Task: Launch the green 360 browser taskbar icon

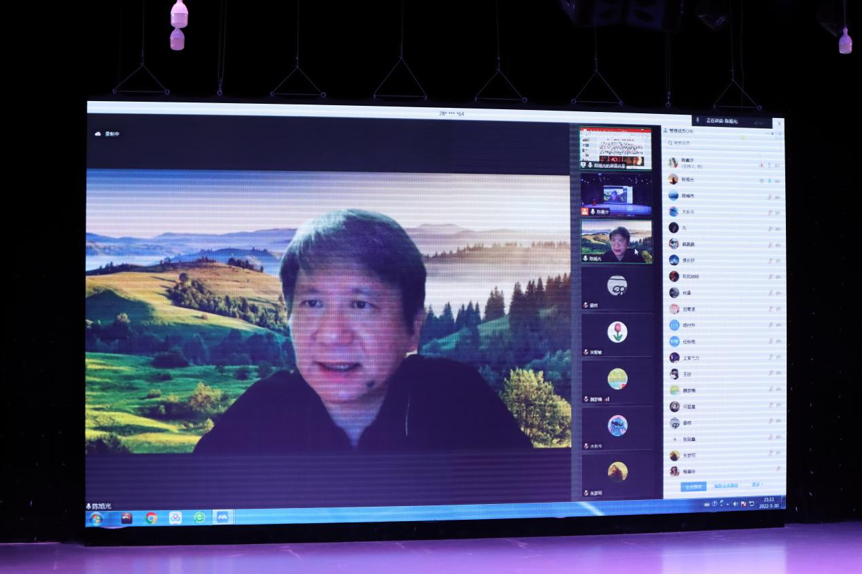Action: coord(199,518)
